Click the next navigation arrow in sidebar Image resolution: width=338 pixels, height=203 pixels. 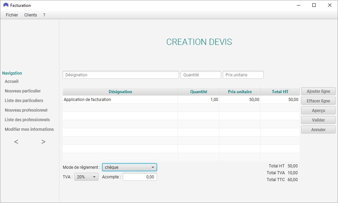click(x=43, y=142)
